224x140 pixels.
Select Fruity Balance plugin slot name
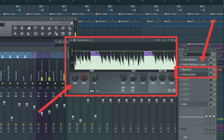[189, 60]
